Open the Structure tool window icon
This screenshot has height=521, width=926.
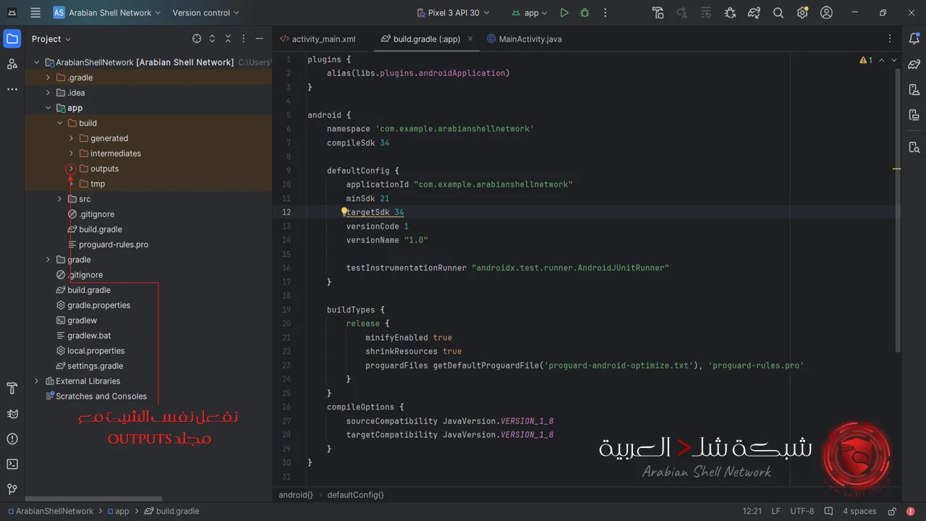[12, 64]
